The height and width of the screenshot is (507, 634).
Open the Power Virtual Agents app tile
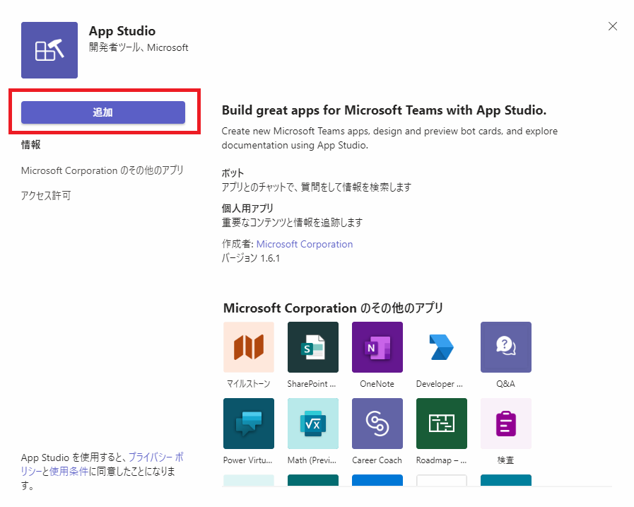click(x=248, y=424)
